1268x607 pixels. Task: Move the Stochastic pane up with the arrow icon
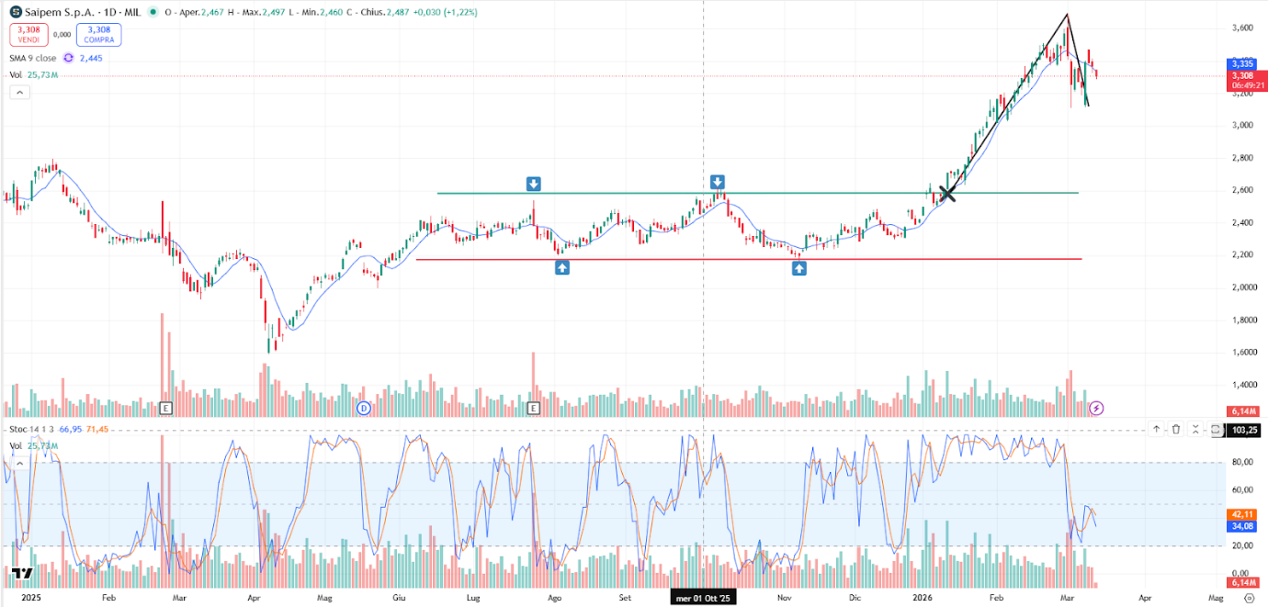1155,429
